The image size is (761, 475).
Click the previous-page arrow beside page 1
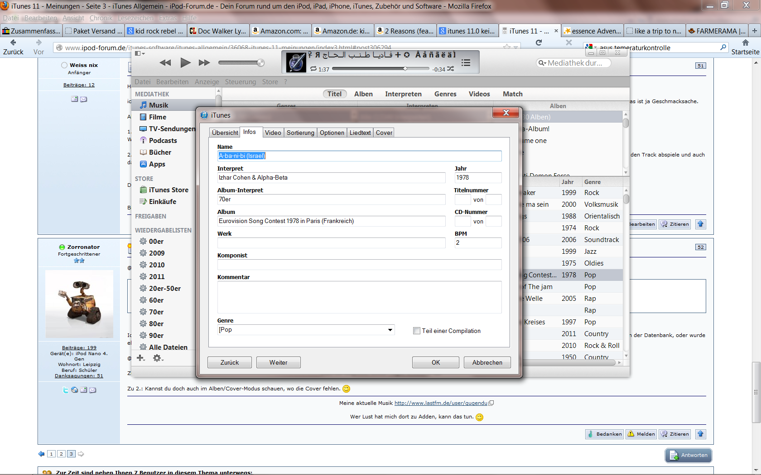[42, 454]
